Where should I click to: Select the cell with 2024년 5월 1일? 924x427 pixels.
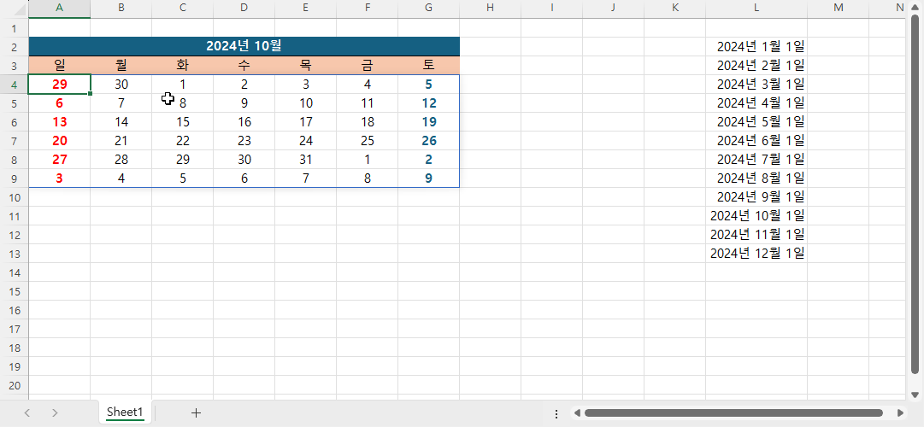click(756, 122)
